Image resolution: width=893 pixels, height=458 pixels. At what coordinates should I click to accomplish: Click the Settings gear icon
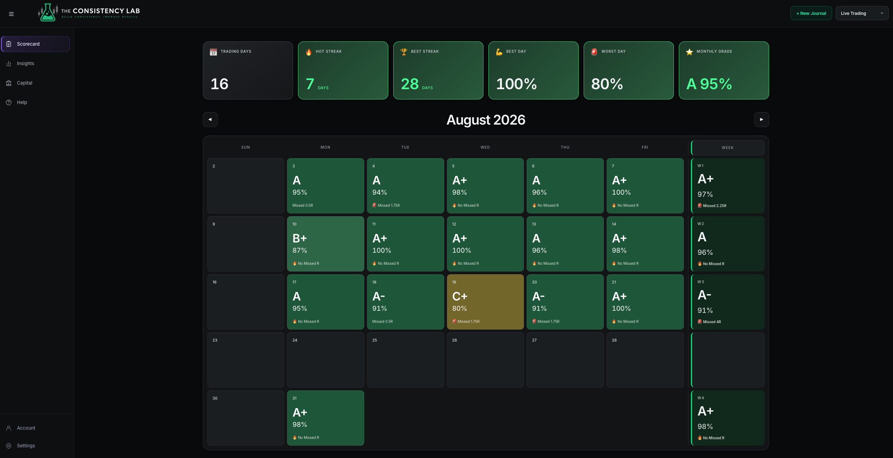click(9, 446)
